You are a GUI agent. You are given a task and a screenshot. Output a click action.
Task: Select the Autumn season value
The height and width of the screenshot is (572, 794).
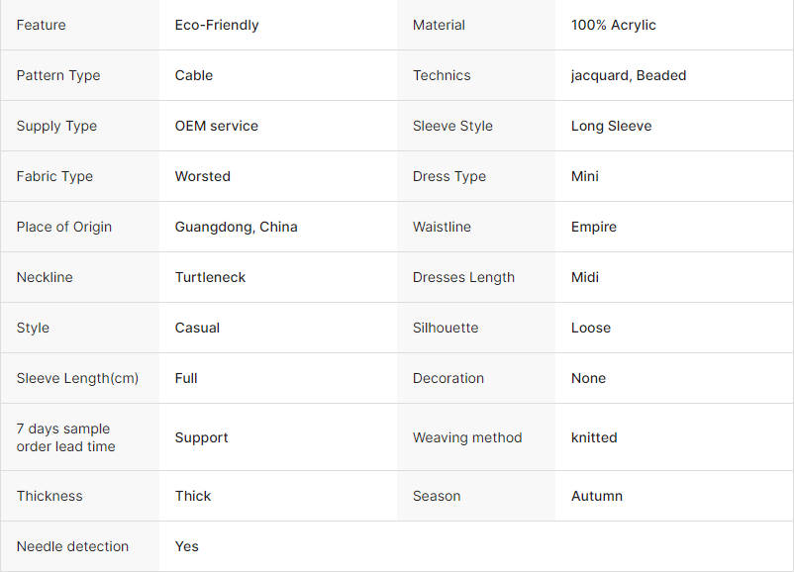tap(597, 496)
